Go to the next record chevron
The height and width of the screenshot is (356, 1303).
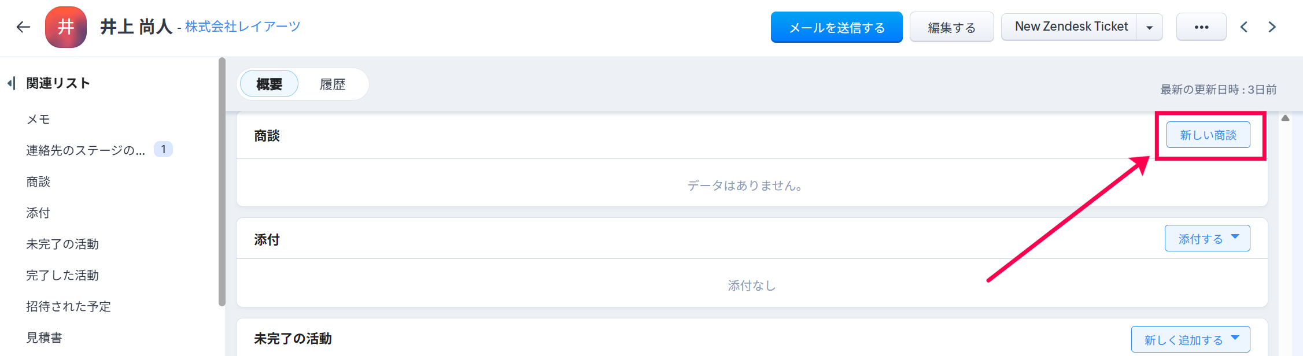point(1272,27)
